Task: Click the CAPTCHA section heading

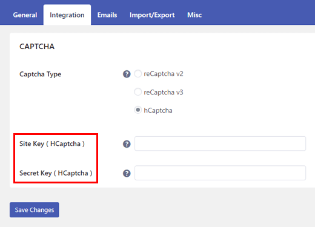Action: pyautogui.click(x=37, y=47)
